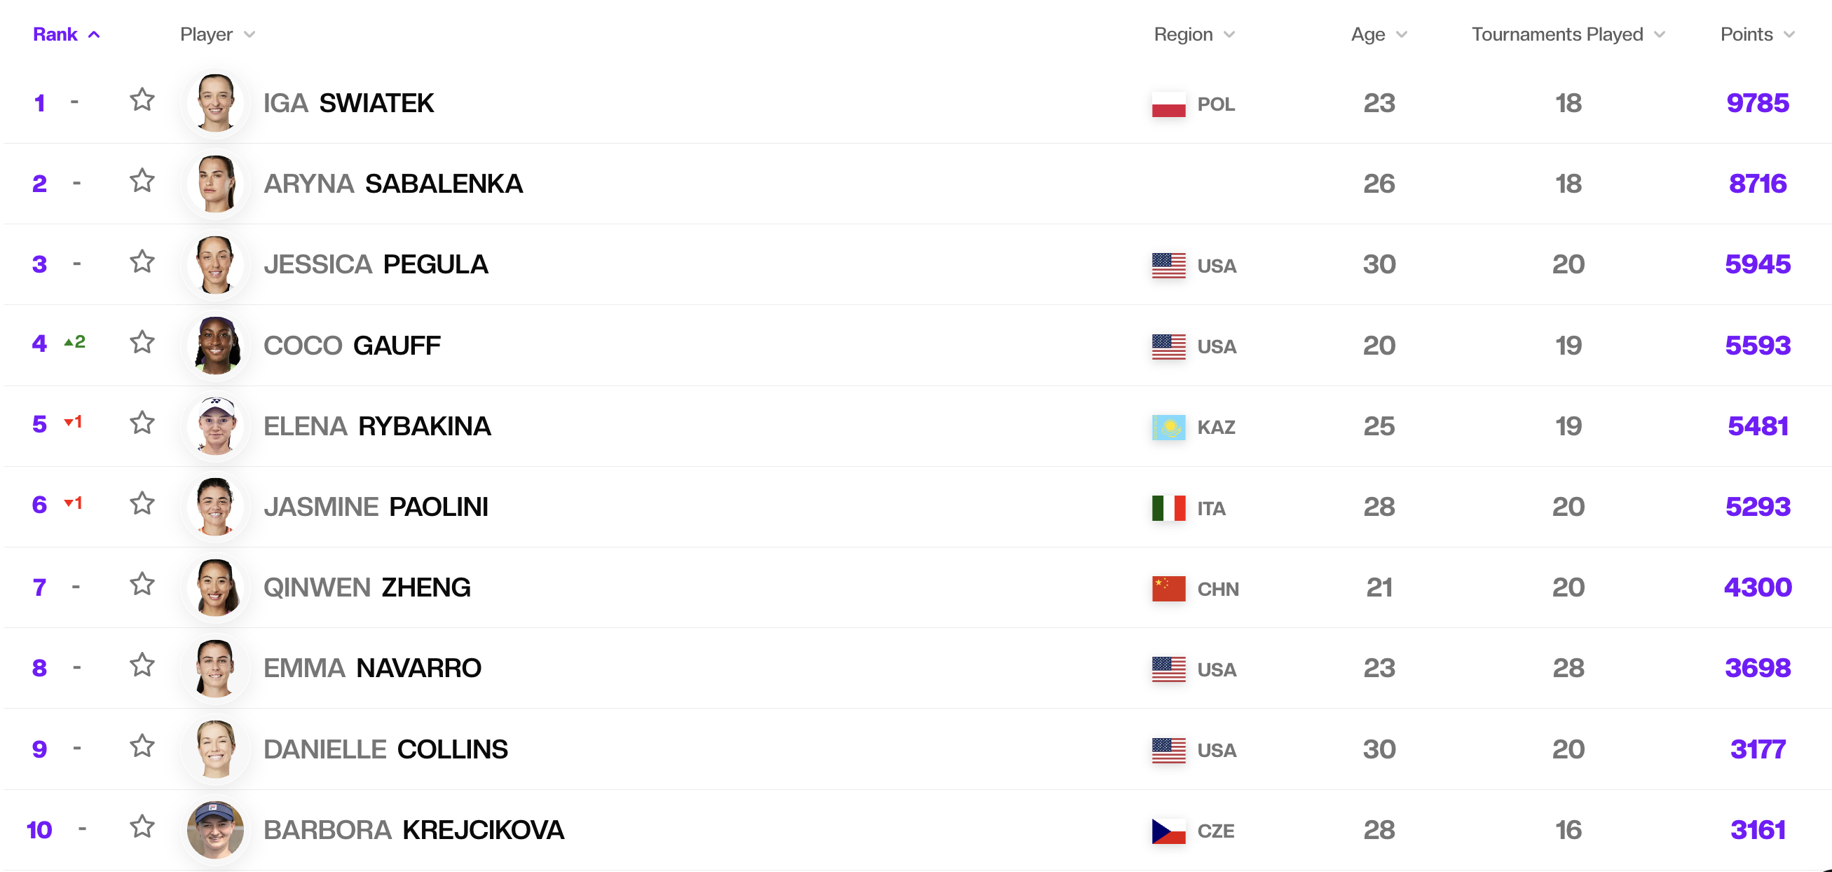
Task: Click Coco Gauff's profile photo thumbnail
Action: pyautogui.click(x=215, y=346)
